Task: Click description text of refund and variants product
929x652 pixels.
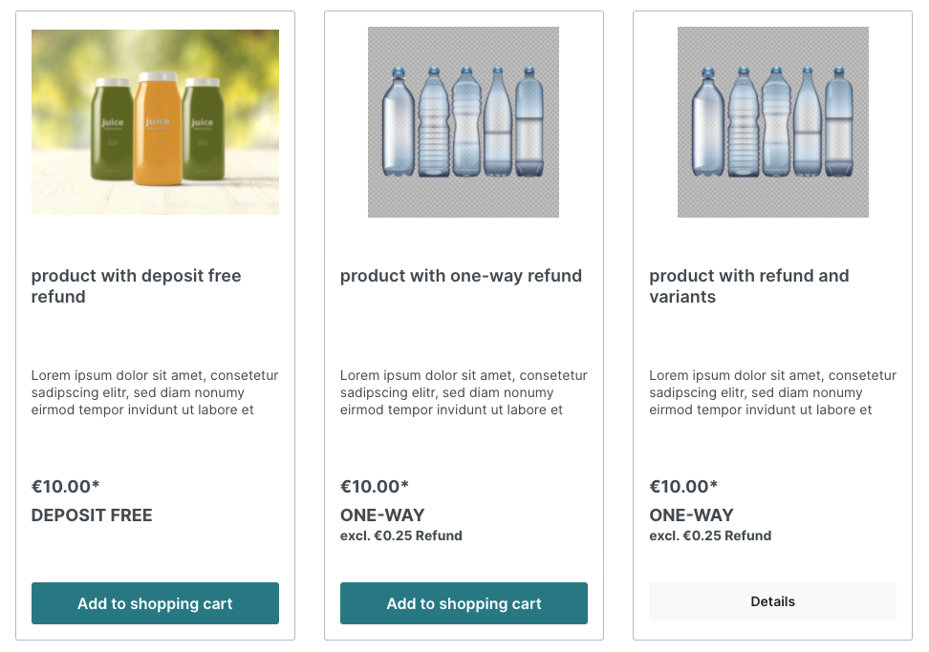Action: pos(772,392)
